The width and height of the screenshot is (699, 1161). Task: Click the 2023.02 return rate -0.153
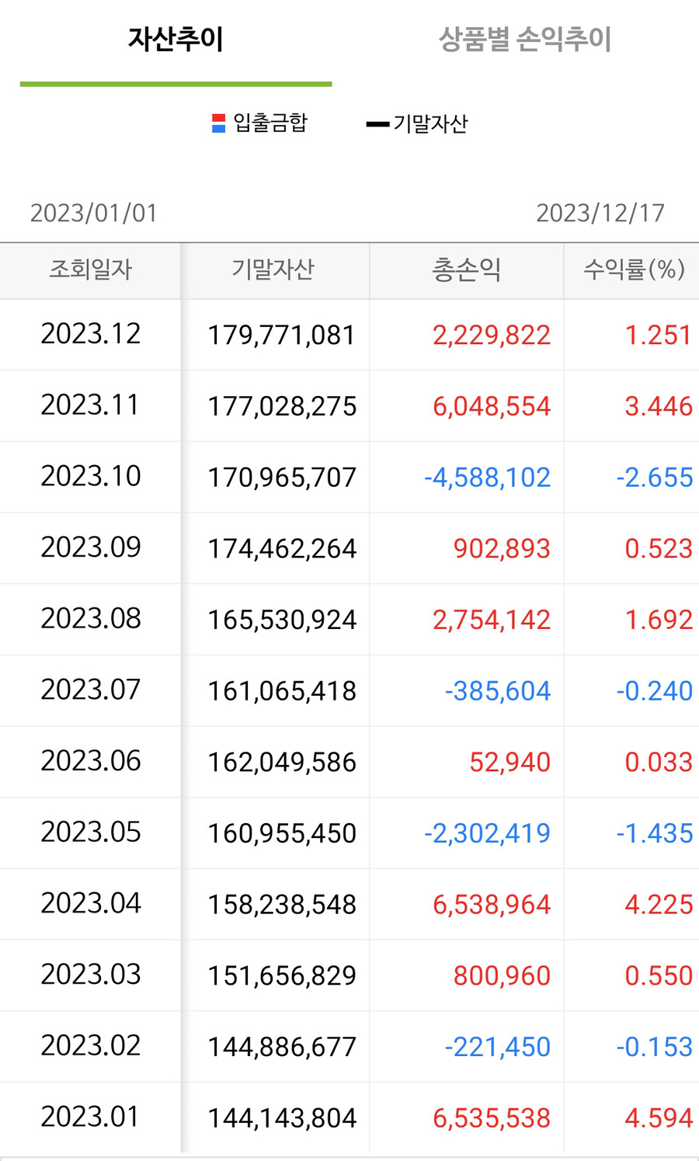(654, 1047)
